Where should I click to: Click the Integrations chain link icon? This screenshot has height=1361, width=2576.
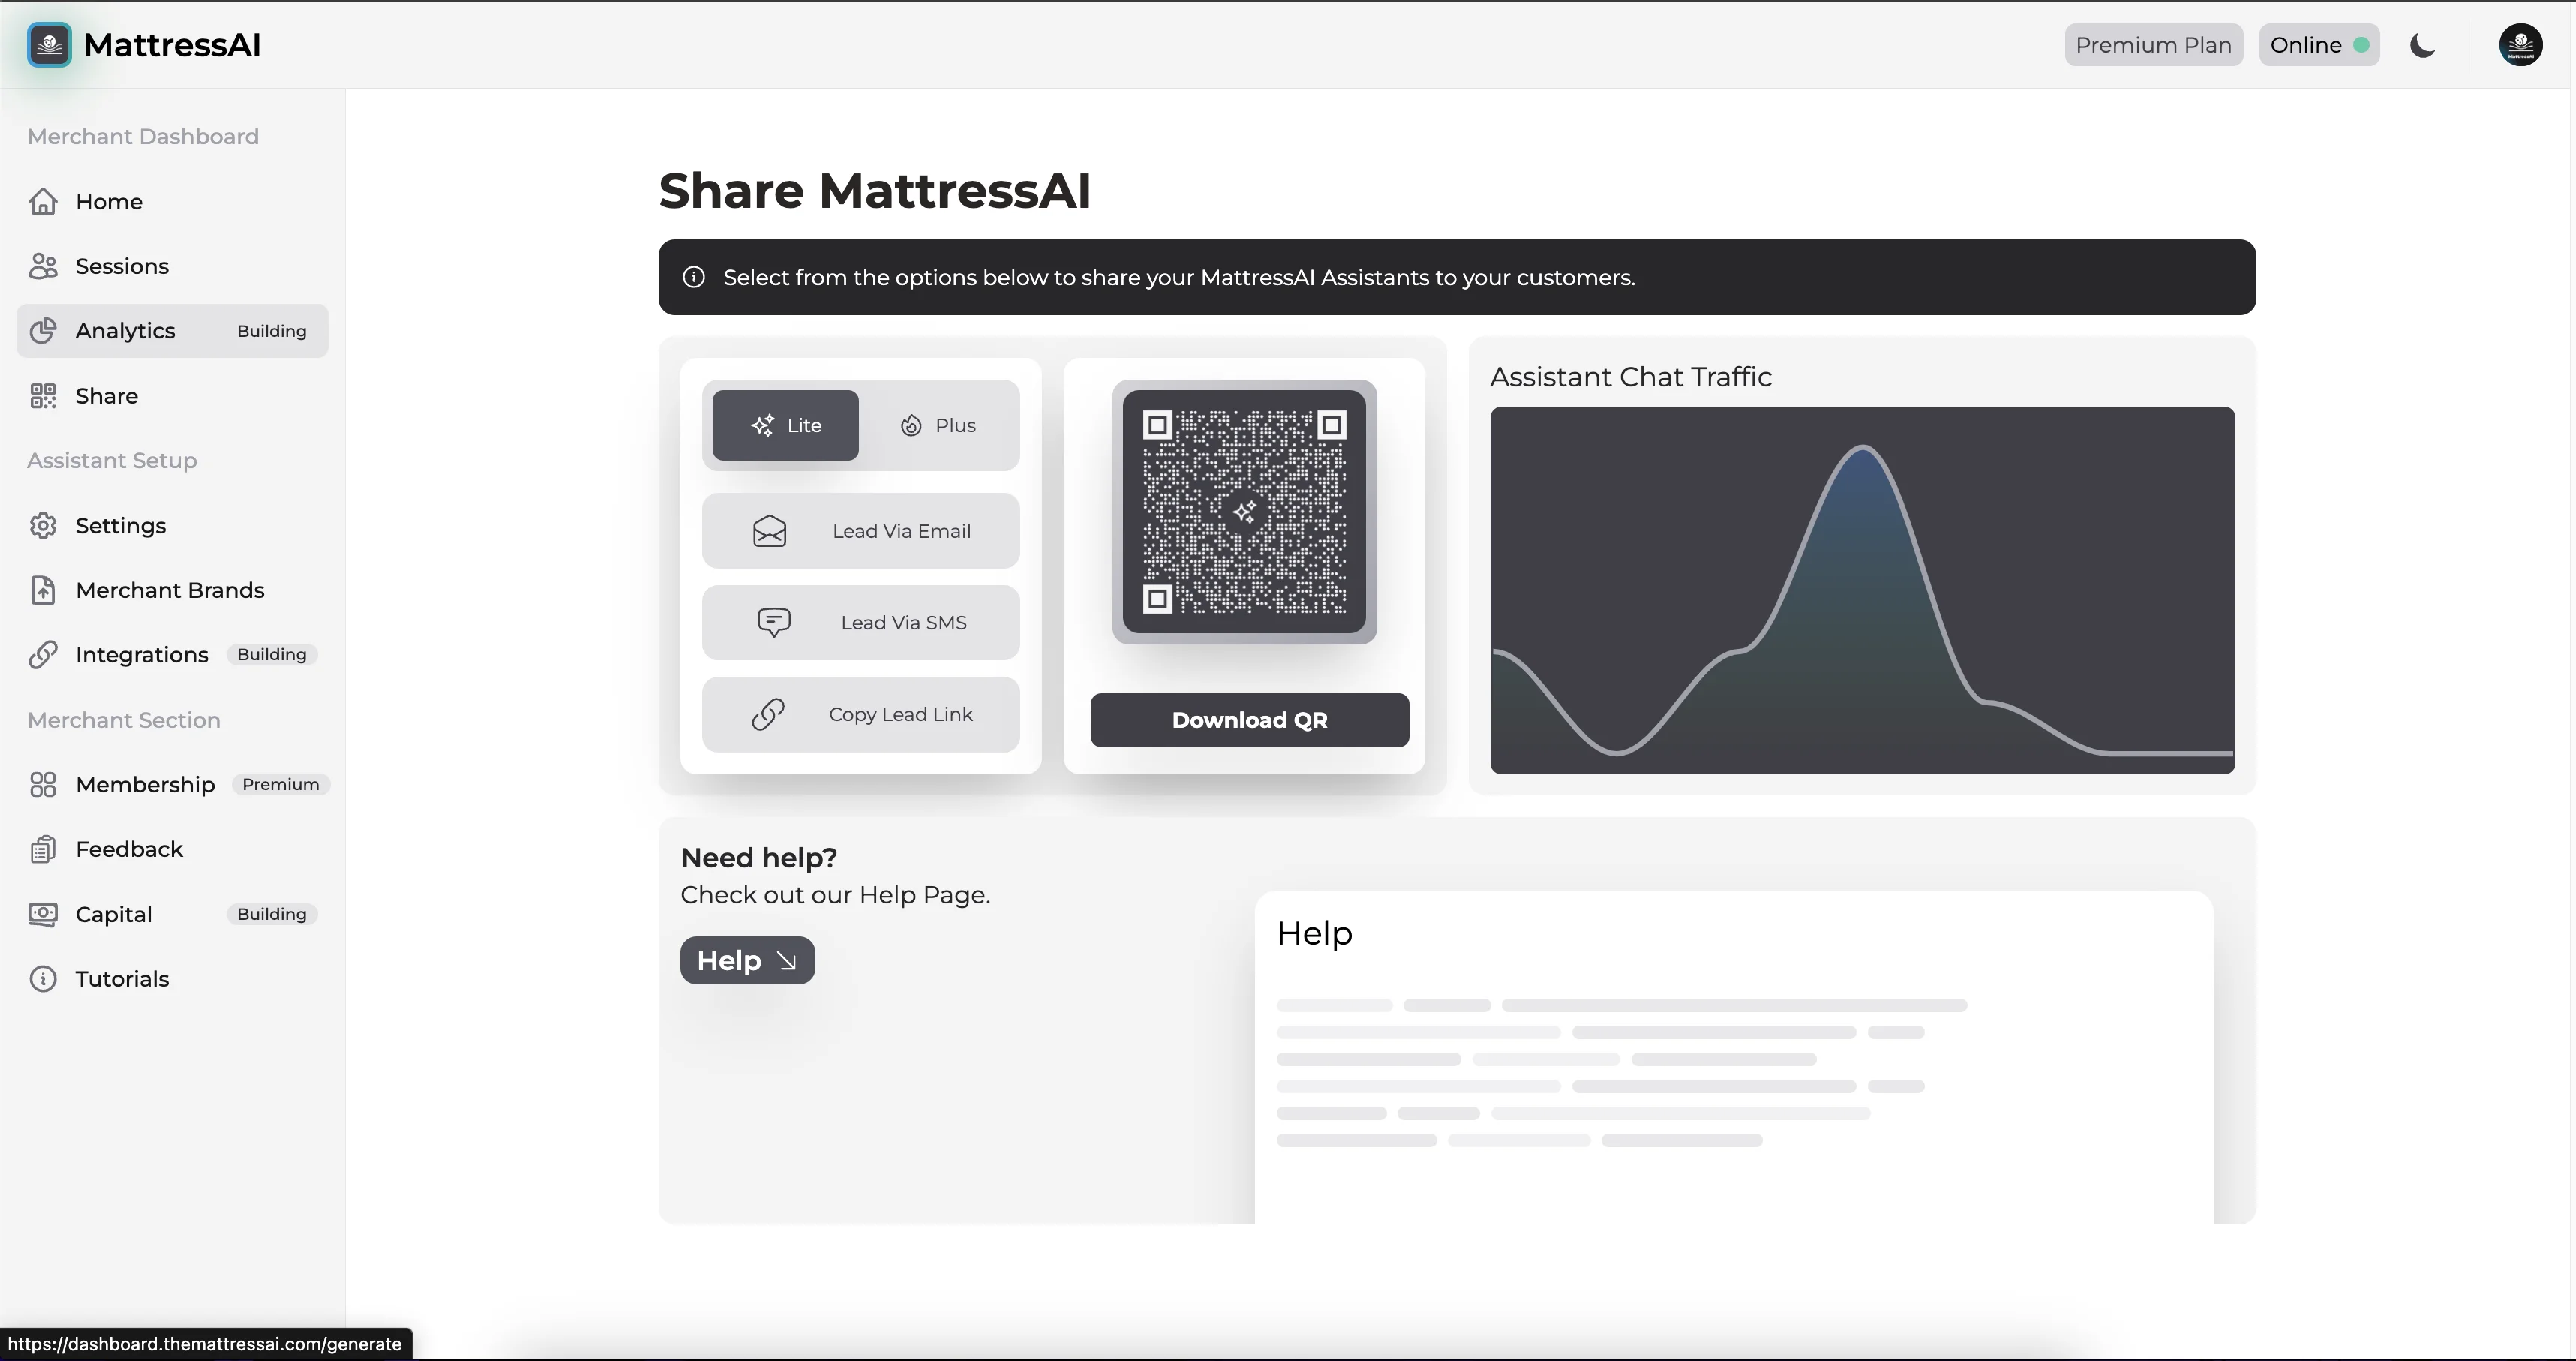[x=43, y=655]
